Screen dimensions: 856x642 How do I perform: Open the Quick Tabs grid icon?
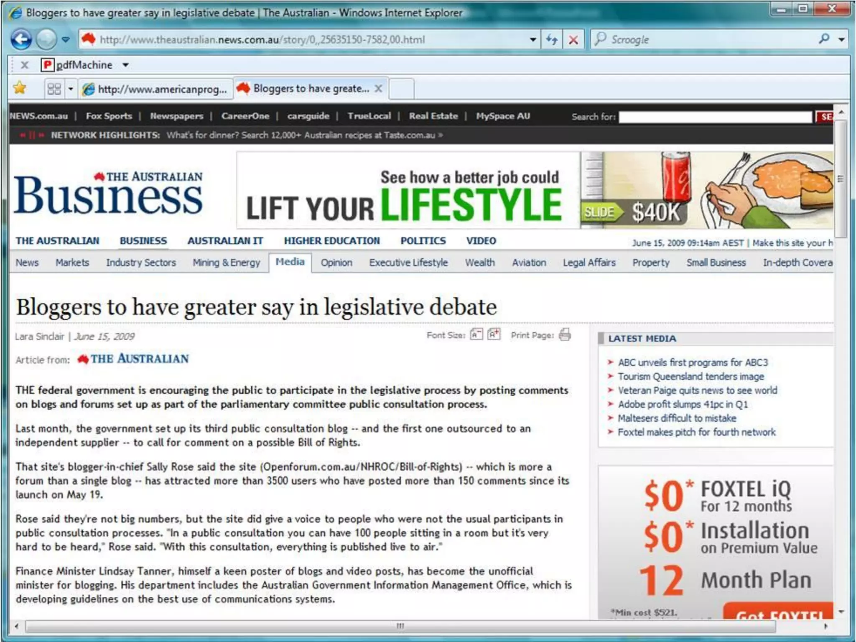point(54,89)
